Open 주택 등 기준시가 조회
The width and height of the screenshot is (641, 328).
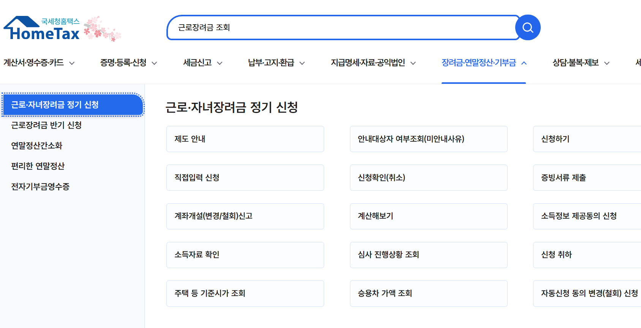pyautogui.click(x=245, y=293)
